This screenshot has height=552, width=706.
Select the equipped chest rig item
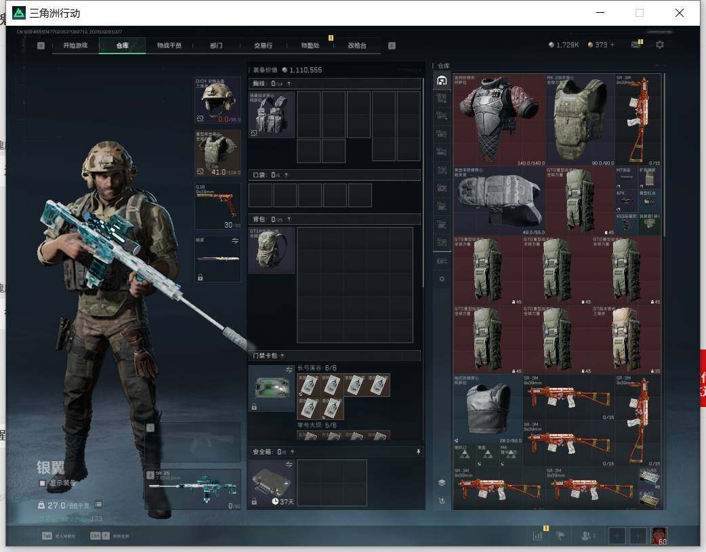(272, 114)
